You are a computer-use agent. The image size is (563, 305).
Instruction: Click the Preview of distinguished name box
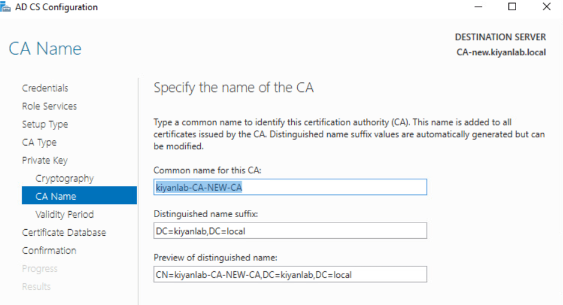pyautogui.click(x=290, y=275)
